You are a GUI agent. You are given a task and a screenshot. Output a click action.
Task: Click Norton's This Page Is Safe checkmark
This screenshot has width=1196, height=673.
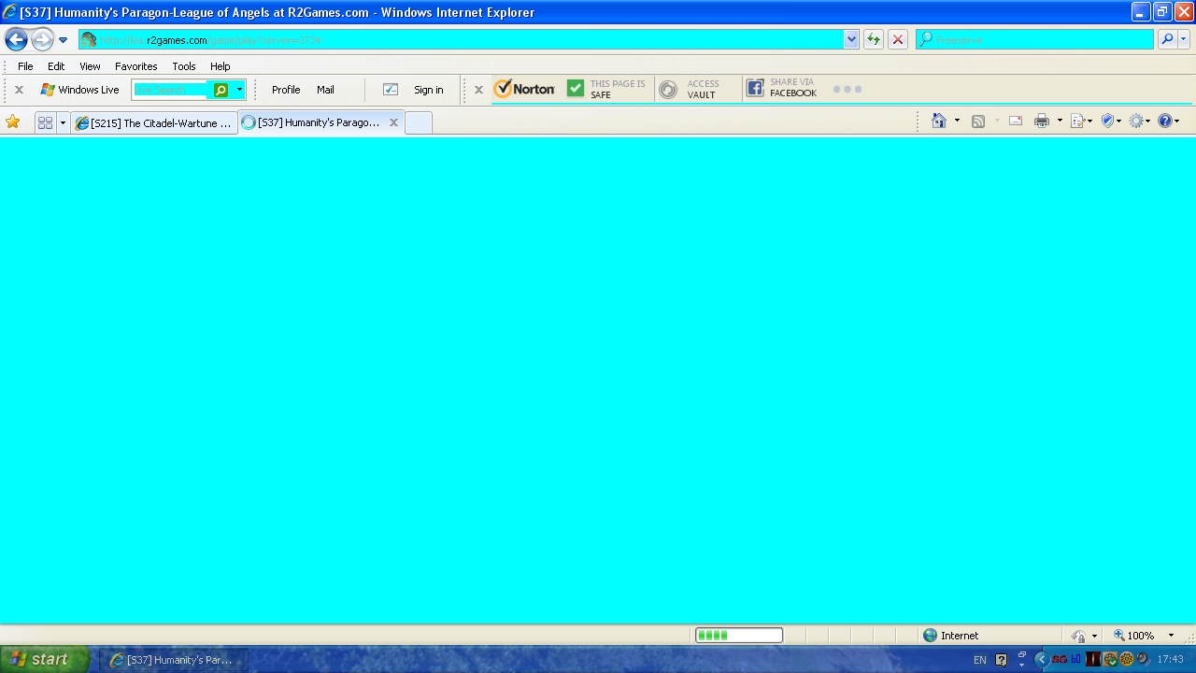576,89
